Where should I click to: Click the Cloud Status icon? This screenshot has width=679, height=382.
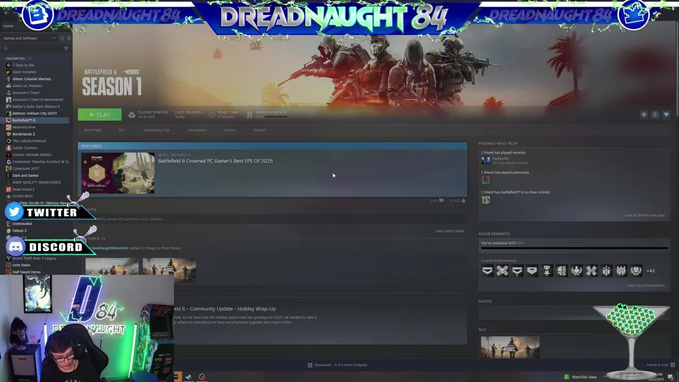click(x=132, y=115)
